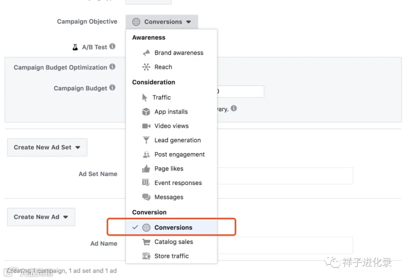
Task: Click the Lead generation funnel icon
Action: click(146, 140)
